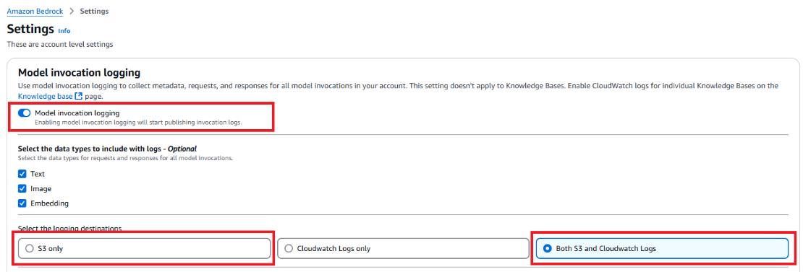Open the Info link beside Settings heading

(64, 30)
